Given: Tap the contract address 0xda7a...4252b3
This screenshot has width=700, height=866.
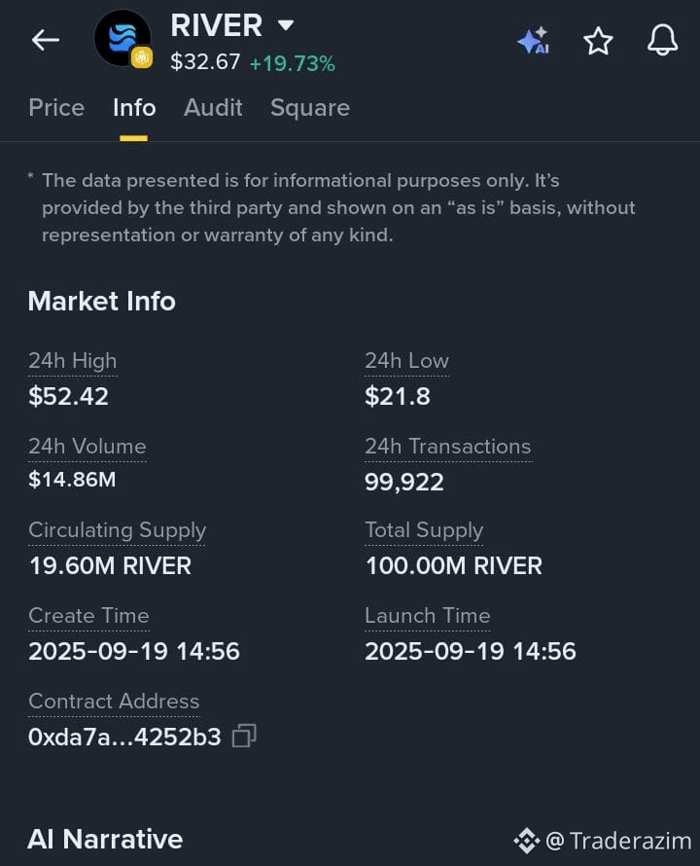Looking at the screenshot, I should [124, 737].
